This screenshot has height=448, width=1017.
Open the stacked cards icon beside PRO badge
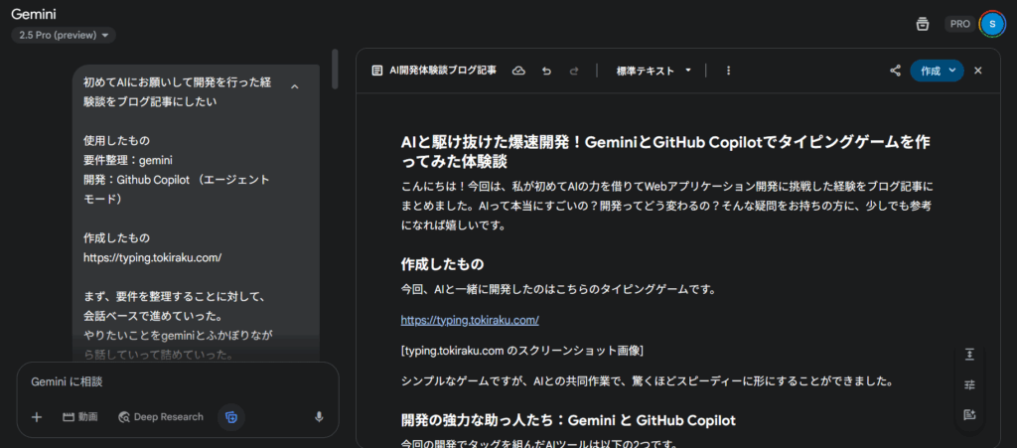point(922,24)
